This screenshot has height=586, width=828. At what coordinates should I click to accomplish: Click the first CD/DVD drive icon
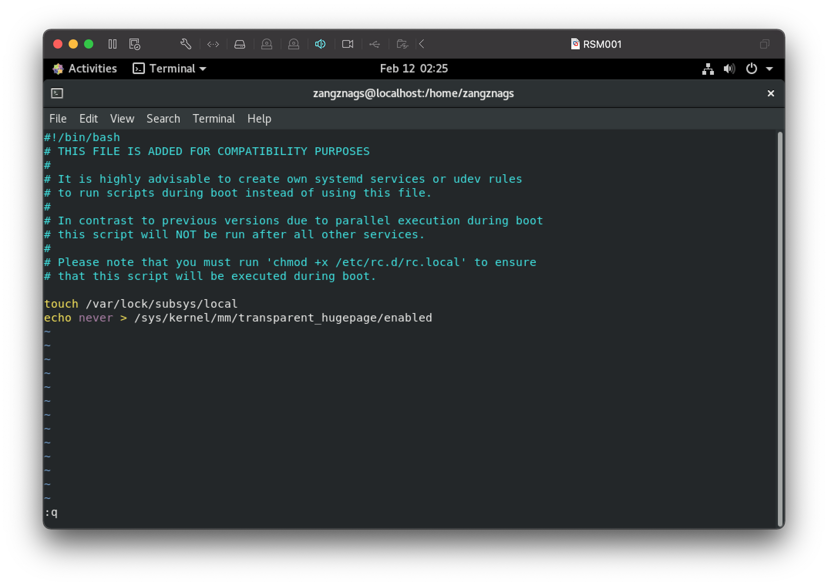267,44
